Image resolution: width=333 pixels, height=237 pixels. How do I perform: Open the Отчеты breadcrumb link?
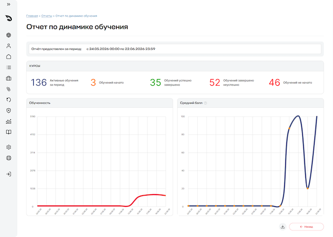tap(47, 16)
